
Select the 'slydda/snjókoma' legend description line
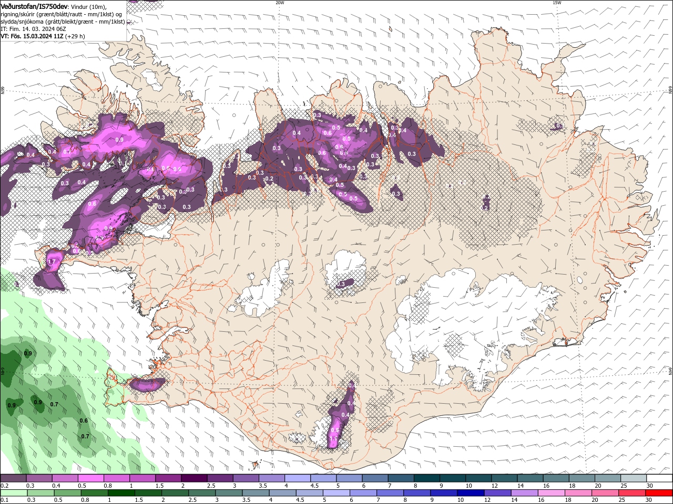coord(63,22)
